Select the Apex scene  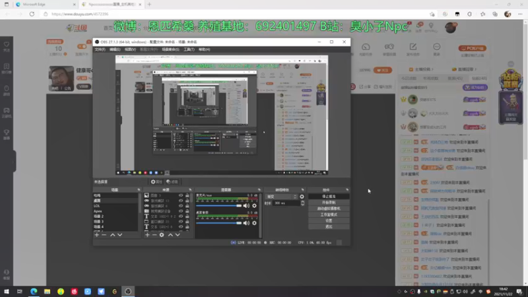[116, 211]
